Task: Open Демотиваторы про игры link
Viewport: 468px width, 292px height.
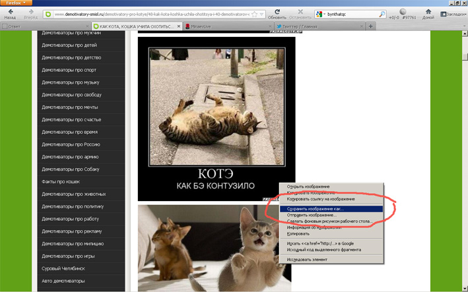Action: [68, 256]
